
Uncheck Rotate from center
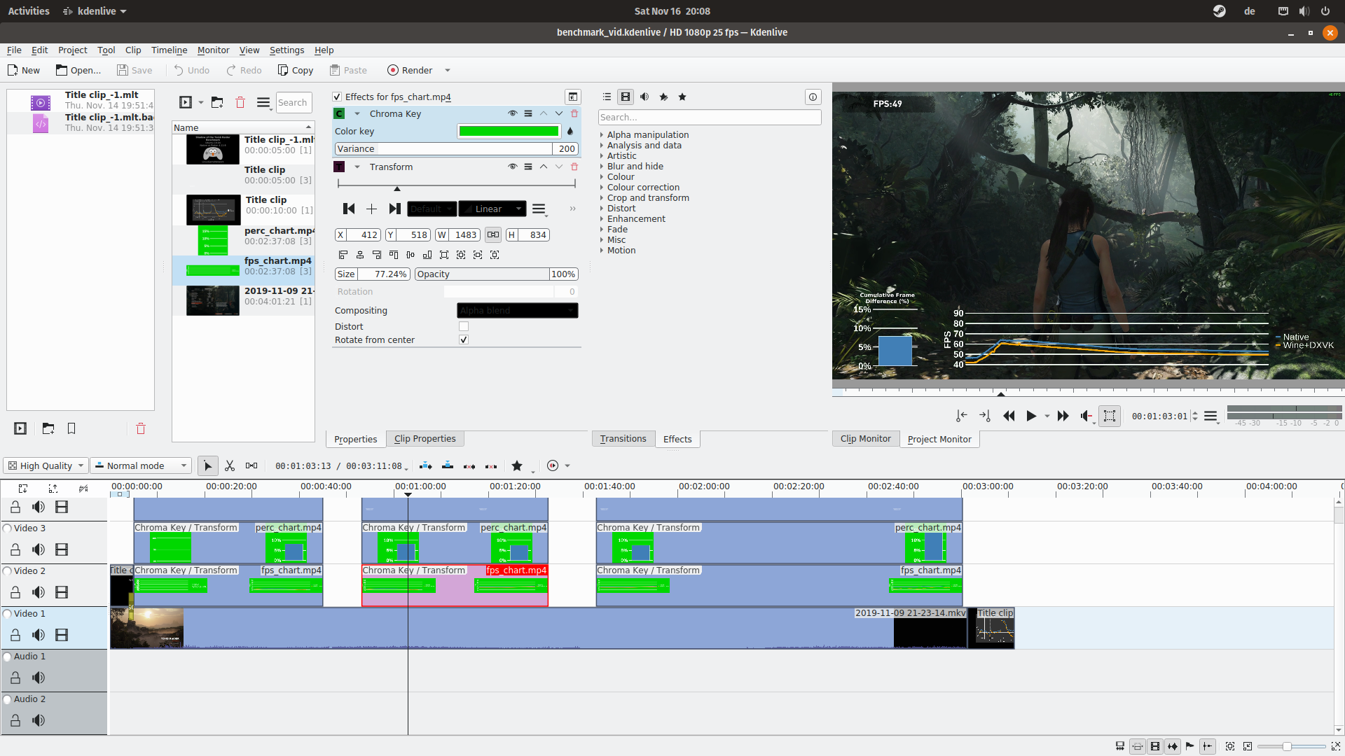point(463,339)
